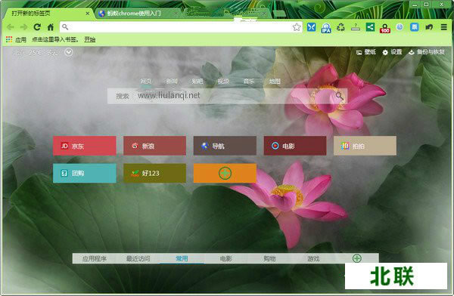Go back with the left arrow button
Viewport: 454px width, 296px height.
(11, 27)
